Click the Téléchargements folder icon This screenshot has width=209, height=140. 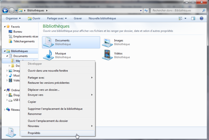click(x=11, y=41)
